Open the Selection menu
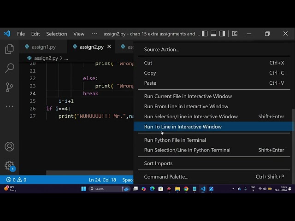This screenshot has height=221, width=295. tap(57, 34)
